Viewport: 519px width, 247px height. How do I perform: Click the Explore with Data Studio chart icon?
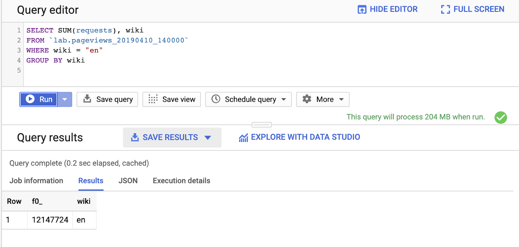pyautogui.click(x=243, y=138)
